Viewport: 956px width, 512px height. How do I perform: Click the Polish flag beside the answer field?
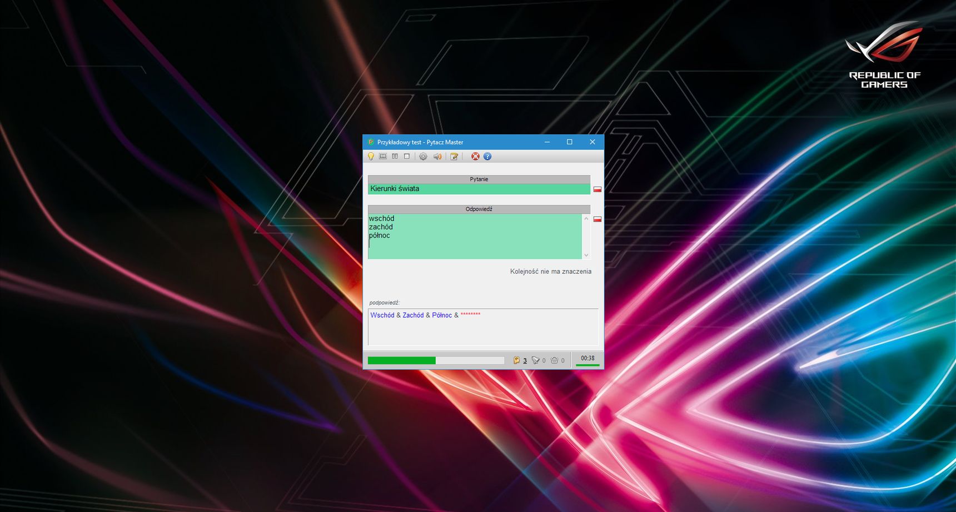(x=598, y=219)
